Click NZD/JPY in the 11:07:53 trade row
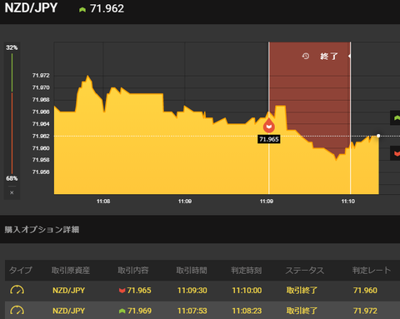This screenshot has height=319, width=400. click(x=68, y=311)
